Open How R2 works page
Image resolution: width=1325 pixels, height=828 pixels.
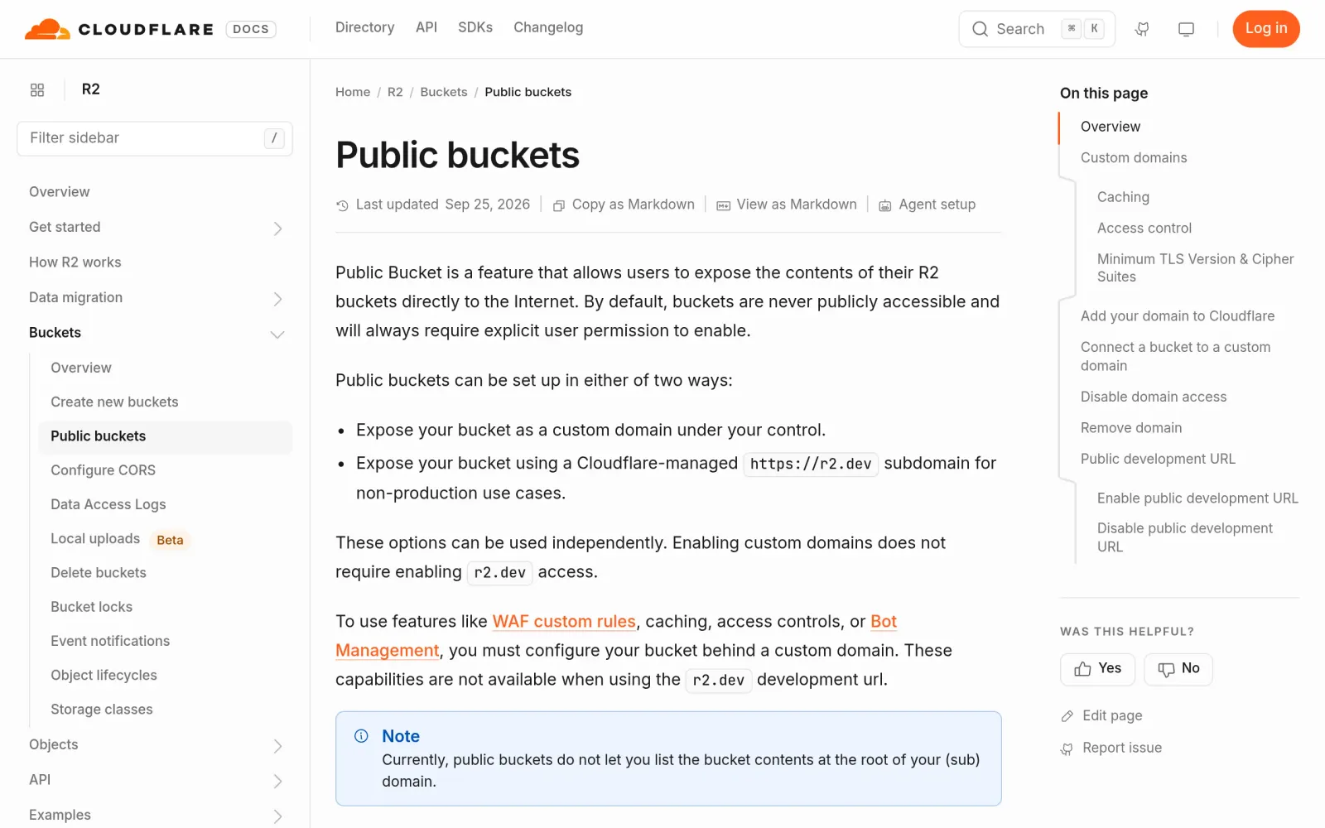75,262
